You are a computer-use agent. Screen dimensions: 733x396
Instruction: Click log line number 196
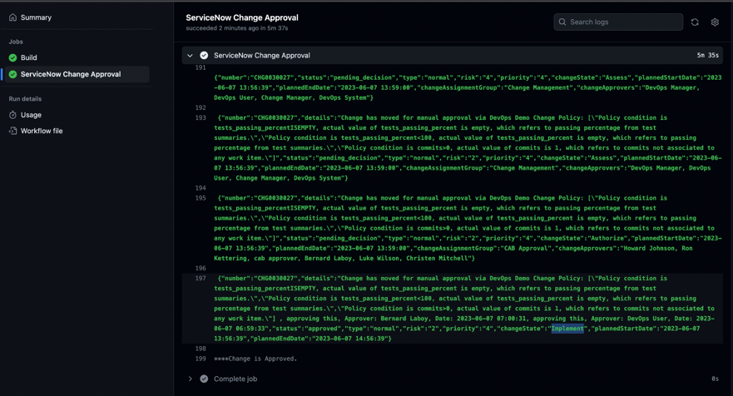200,269
